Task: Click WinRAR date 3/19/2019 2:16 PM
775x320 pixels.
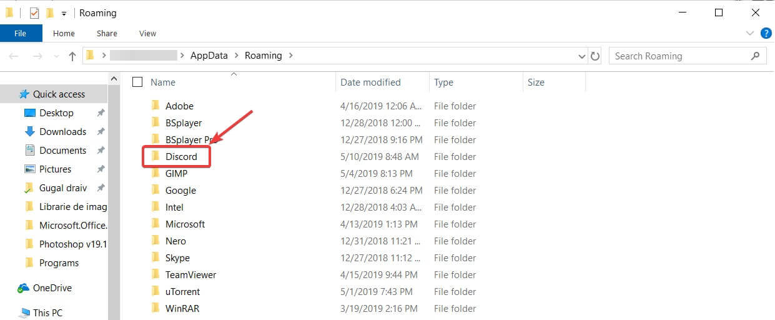Action: click(x=379, y=308)
